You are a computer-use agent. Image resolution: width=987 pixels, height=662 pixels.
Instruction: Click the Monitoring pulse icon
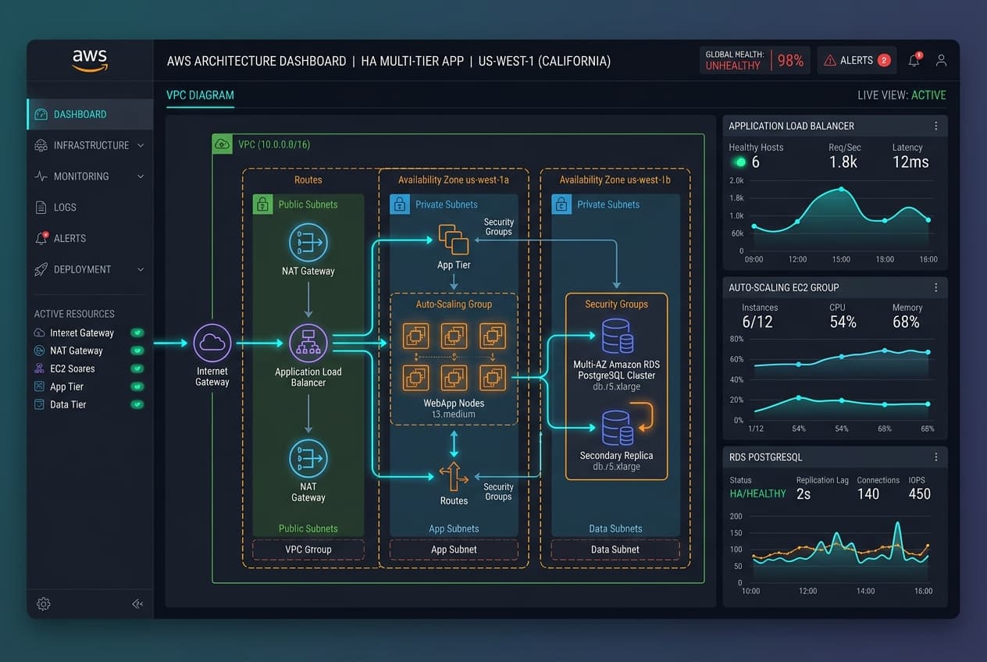(41, 176)
